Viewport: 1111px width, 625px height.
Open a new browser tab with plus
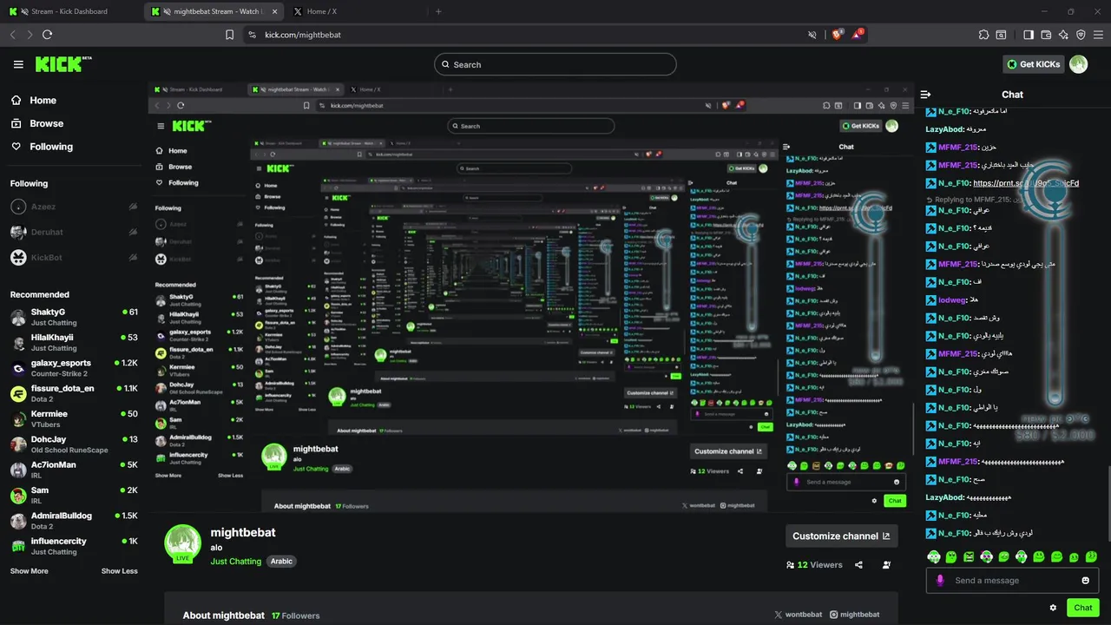tap(438, 11)
